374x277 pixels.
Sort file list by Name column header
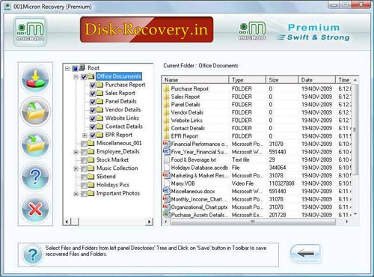[x=195, y=80]
